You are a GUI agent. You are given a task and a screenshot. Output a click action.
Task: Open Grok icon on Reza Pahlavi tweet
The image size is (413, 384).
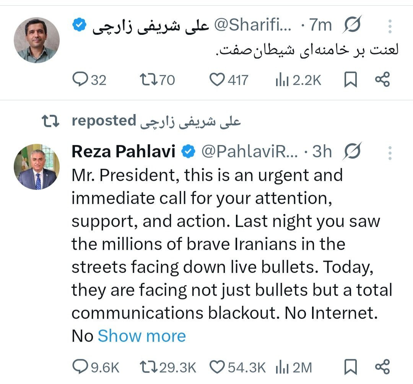[352, 152]
